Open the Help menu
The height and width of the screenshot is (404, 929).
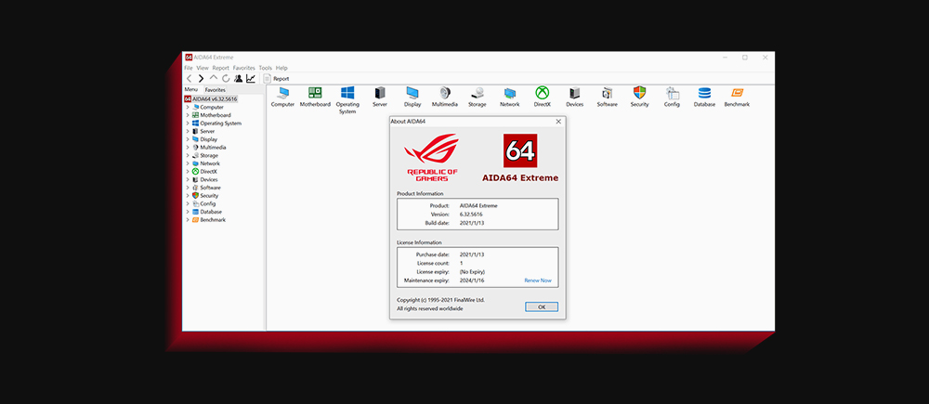point(281,68)
